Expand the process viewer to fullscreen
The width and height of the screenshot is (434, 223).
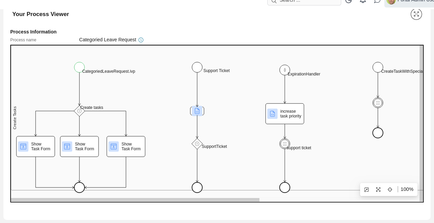(x=416, y=14)
